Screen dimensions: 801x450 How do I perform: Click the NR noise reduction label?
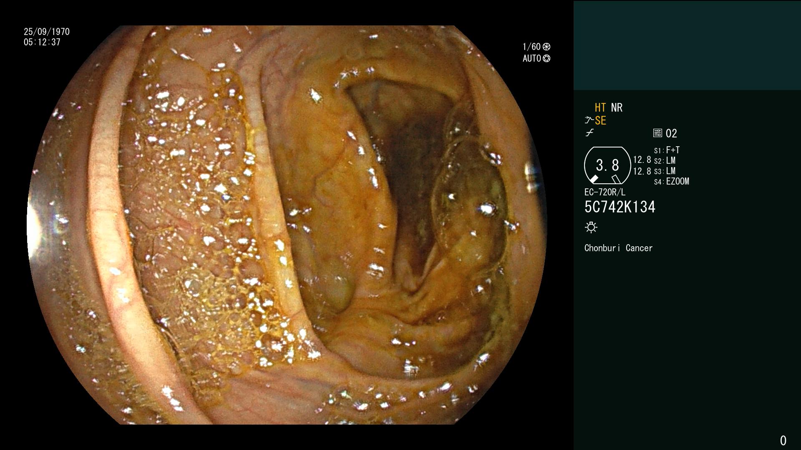pos(617,107)
